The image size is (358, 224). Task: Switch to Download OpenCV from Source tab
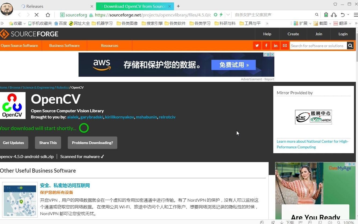pyautogui.click(x=135, y=6)
